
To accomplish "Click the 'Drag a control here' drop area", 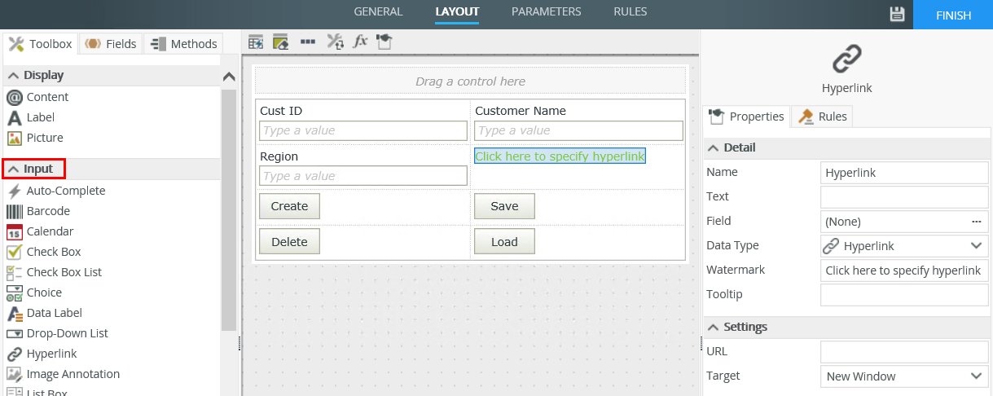I will click(x=470, y=81).
